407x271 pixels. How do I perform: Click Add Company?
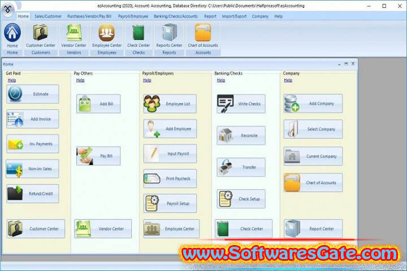point(313,103)
